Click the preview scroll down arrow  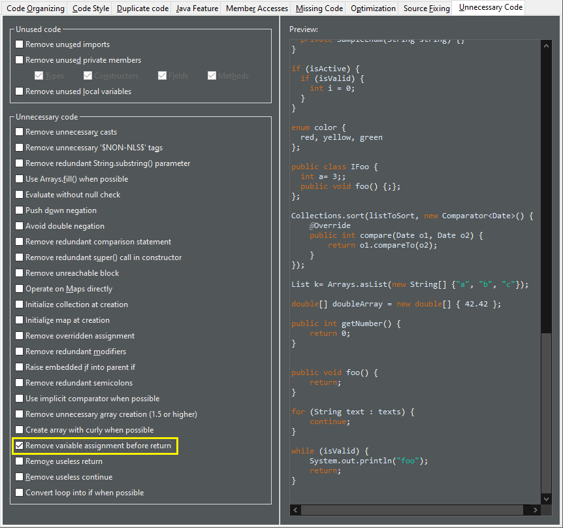pos(546,499)
